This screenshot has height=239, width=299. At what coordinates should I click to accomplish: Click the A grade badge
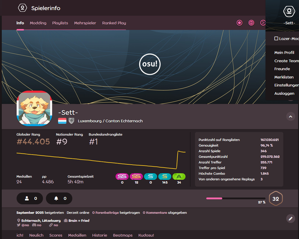click(179, 176)
